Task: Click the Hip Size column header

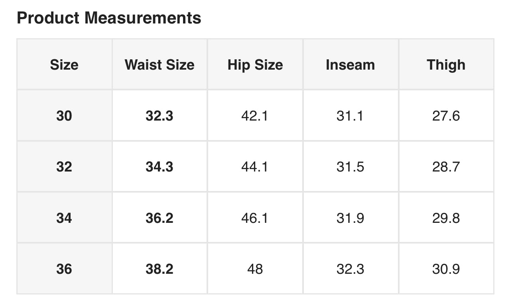Action: [x=255, y=64]
